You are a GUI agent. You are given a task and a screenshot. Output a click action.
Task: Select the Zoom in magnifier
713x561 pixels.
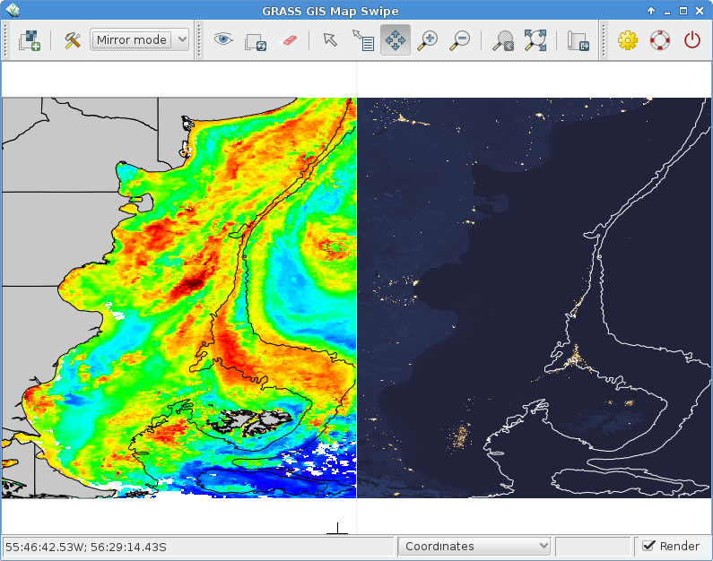428,40
